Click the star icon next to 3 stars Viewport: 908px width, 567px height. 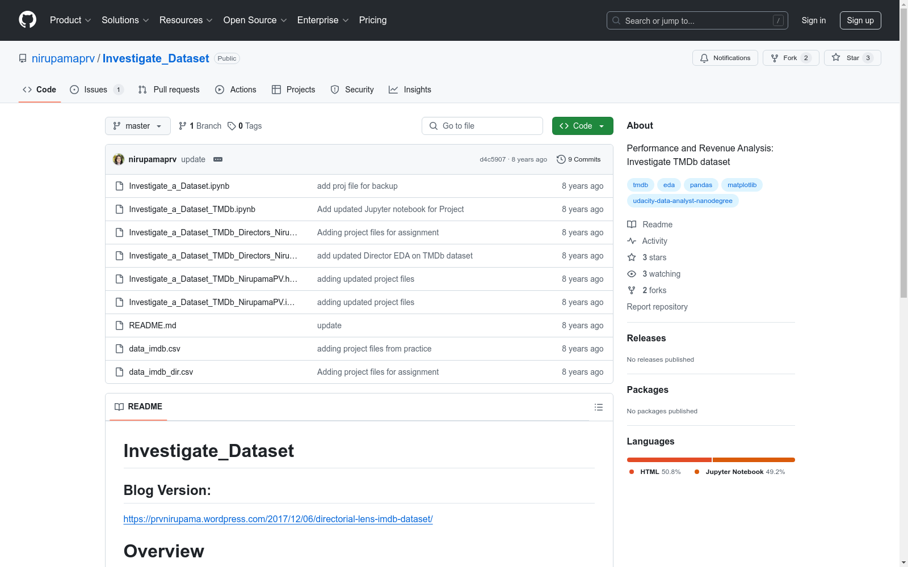point(632,257)
